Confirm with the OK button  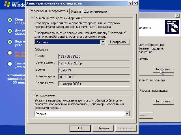coord(80,128)
